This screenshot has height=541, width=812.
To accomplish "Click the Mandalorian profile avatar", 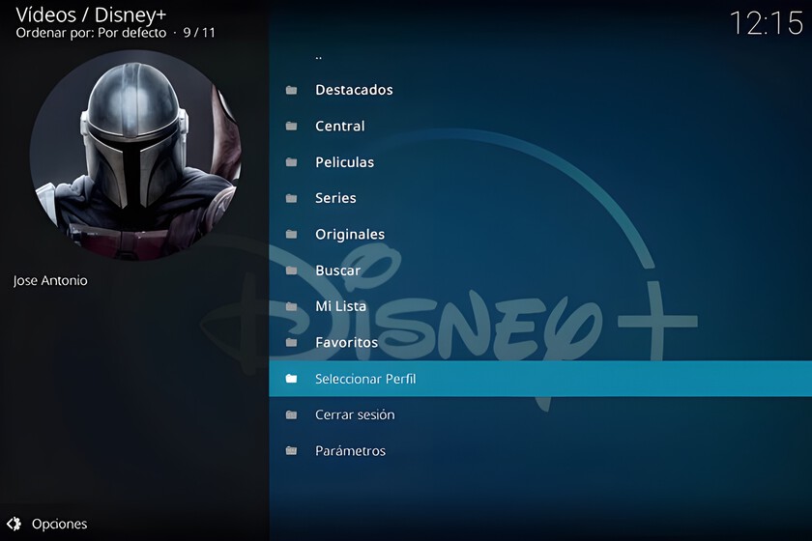I will pos(135,155).
